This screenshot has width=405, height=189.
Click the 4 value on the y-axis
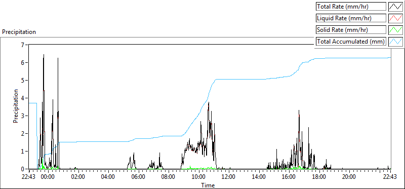22,98
